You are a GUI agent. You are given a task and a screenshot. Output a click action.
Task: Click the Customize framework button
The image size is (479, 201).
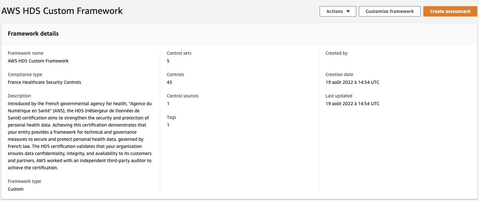pyautogui.click(x=390, y=11)
